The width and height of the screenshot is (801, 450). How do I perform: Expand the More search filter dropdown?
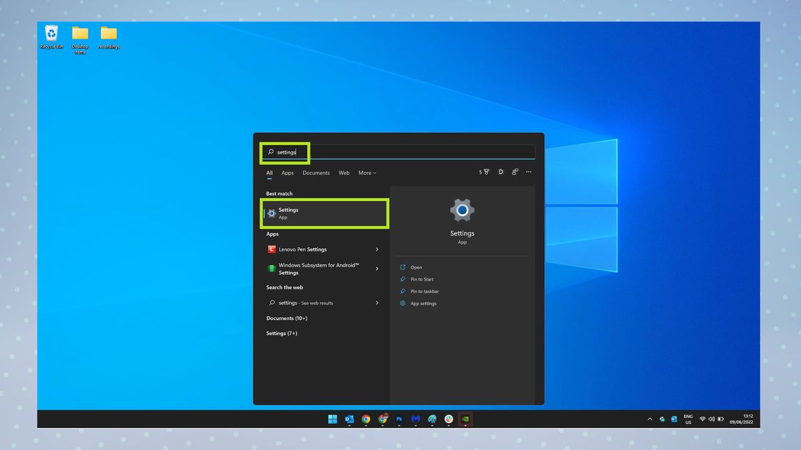[x=366, y=173]
